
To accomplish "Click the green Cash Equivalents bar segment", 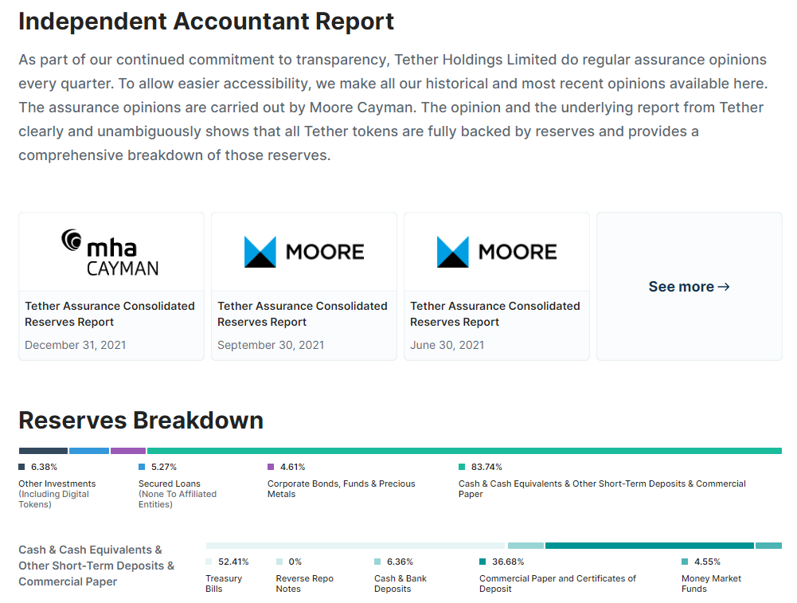I will pyautogui.click(x=464, y=451).
